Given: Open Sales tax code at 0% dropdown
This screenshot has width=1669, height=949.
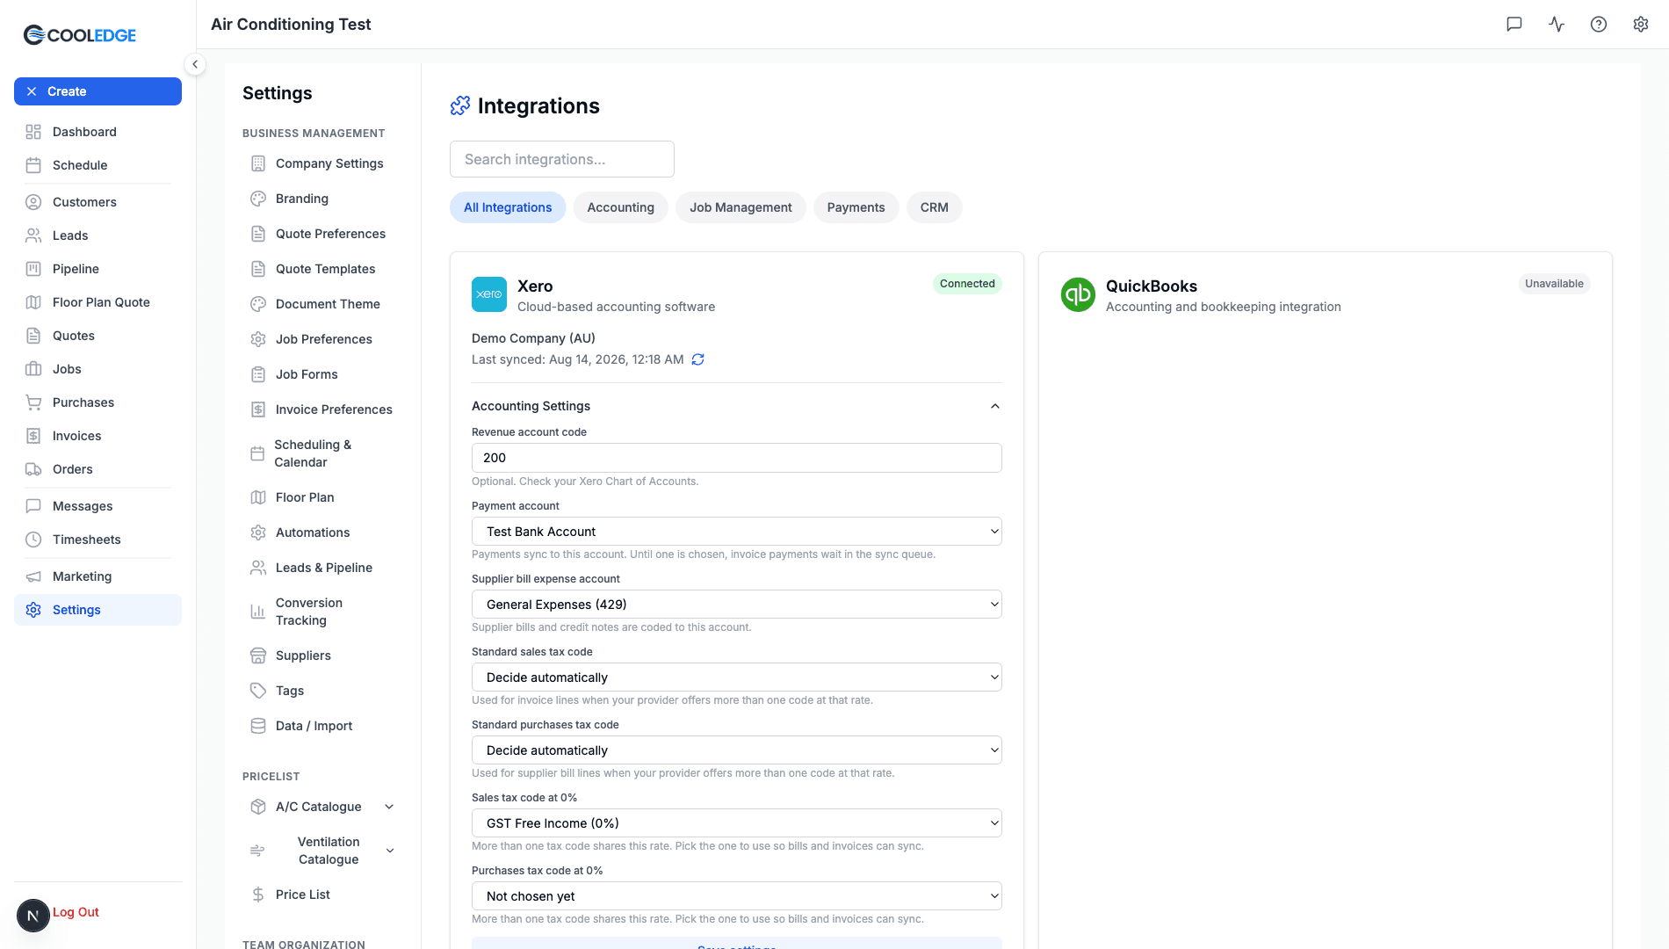Looking at the screenshot, I should (x=736, y=823).
